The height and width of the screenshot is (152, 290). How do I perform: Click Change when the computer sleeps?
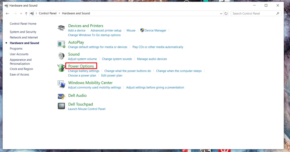click(179, 71)
